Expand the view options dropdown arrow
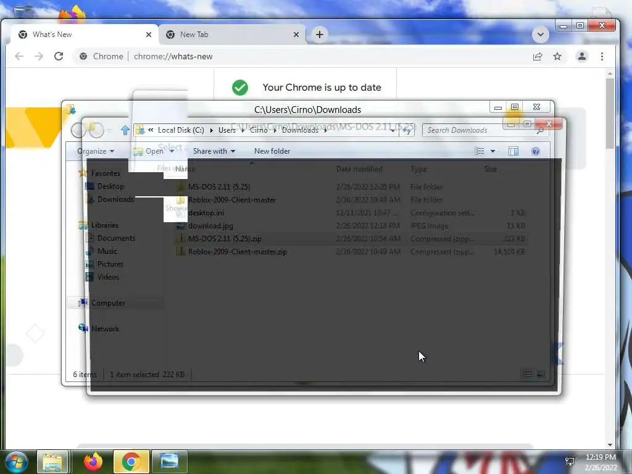This screenshot has width=632, height=474. pyautogui.click(x=493, y=151)
